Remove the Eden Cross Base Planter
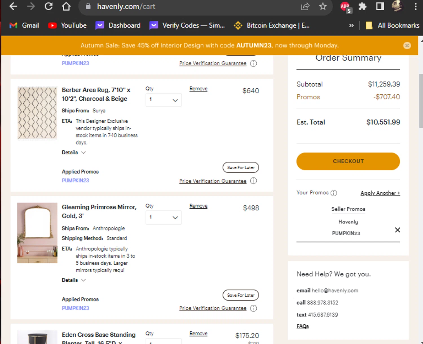423x344 pixels. [198, 334]
